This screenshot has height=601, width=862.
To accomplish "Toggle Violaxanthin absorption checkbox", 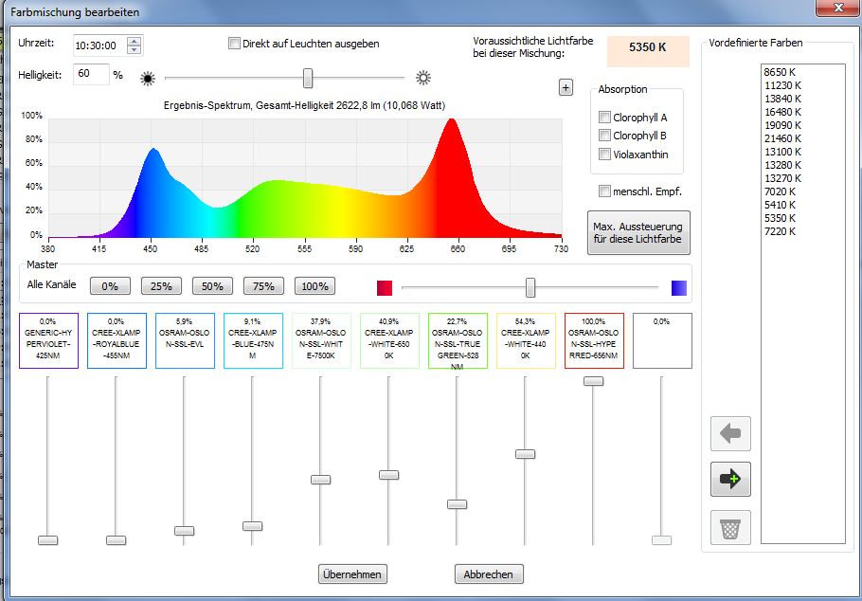I will coord(605,155).
